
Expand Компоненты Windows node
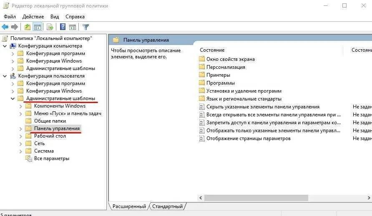[20, 106]
